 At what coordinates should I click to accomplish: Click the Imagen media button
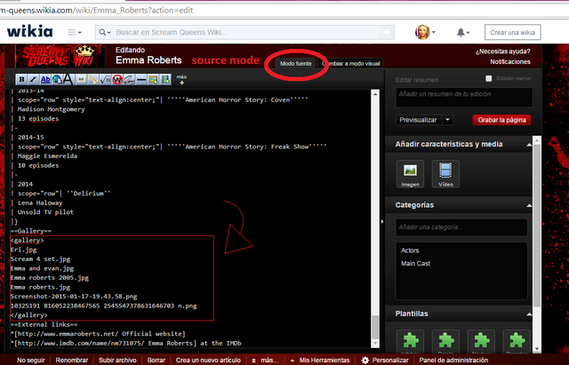point(410,174)
